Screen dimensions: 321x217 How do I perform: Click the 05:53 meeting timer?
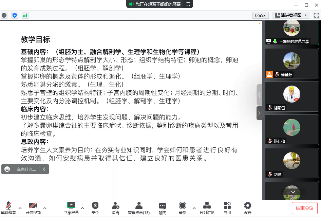(x=260, y=15)
